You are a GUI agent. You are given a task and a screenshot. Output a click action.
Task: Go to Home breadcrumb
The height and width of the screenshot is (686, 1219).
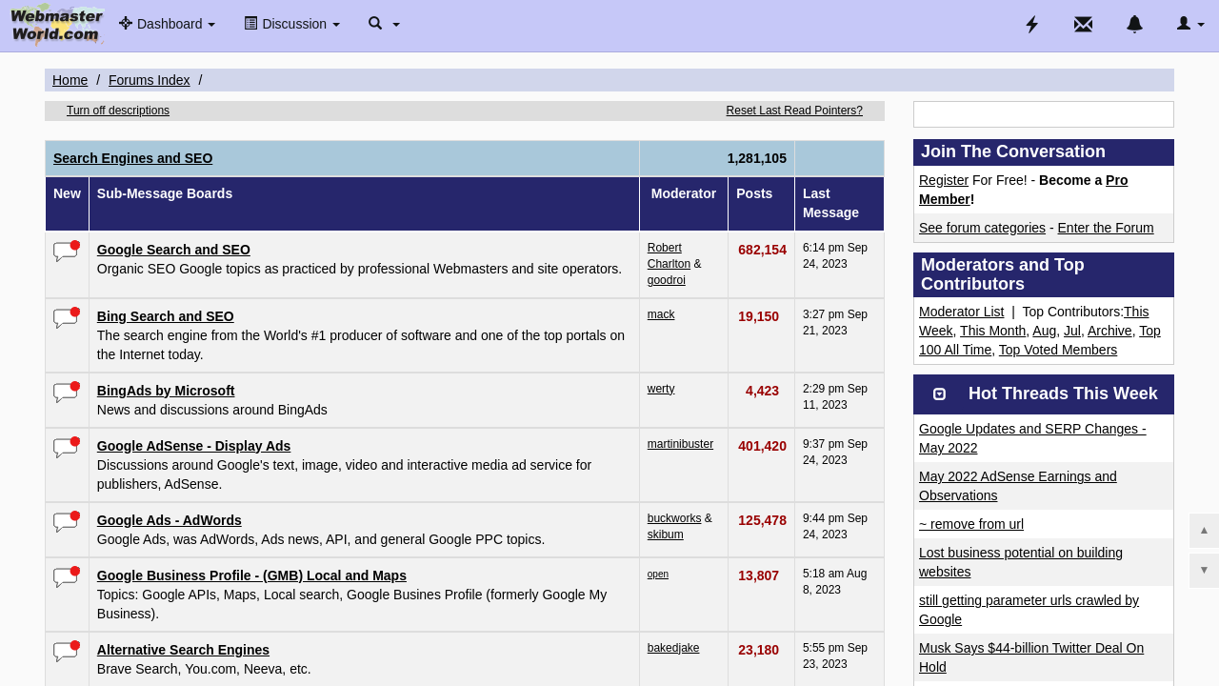(x=70, y=80)
